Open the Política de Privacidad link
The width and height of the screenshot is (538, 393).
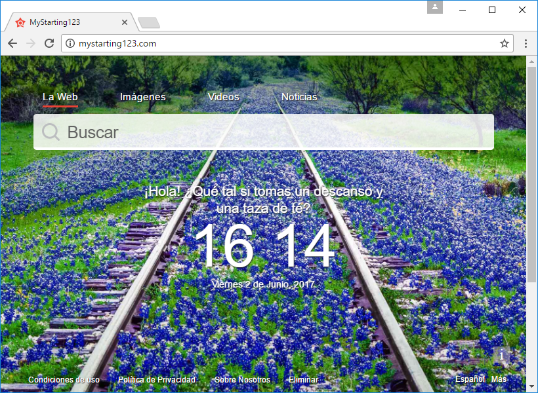pyautogui.click(x=157, y=380)
